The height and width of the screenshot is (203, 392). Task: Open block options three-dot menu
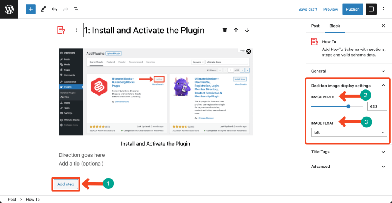[76, 30]
